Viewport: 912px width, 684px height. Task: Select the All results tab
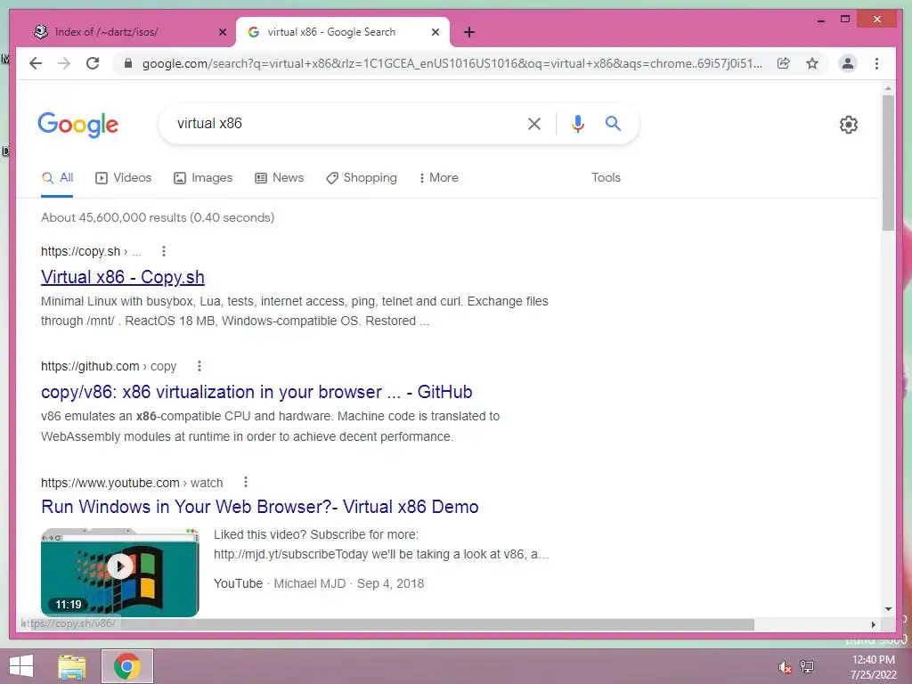pyautogui.click(x=58, y=178)
